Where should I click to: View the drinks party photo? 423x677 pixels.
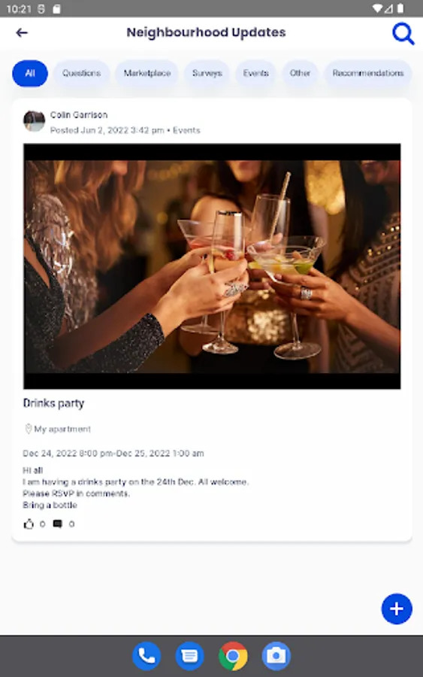212,266
